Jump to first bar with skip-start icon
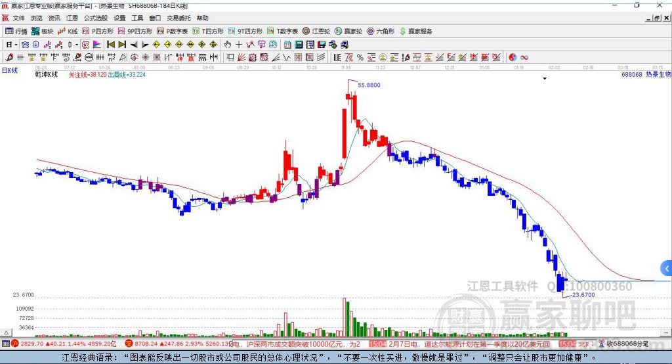672x364 pixels. [110, 45]
